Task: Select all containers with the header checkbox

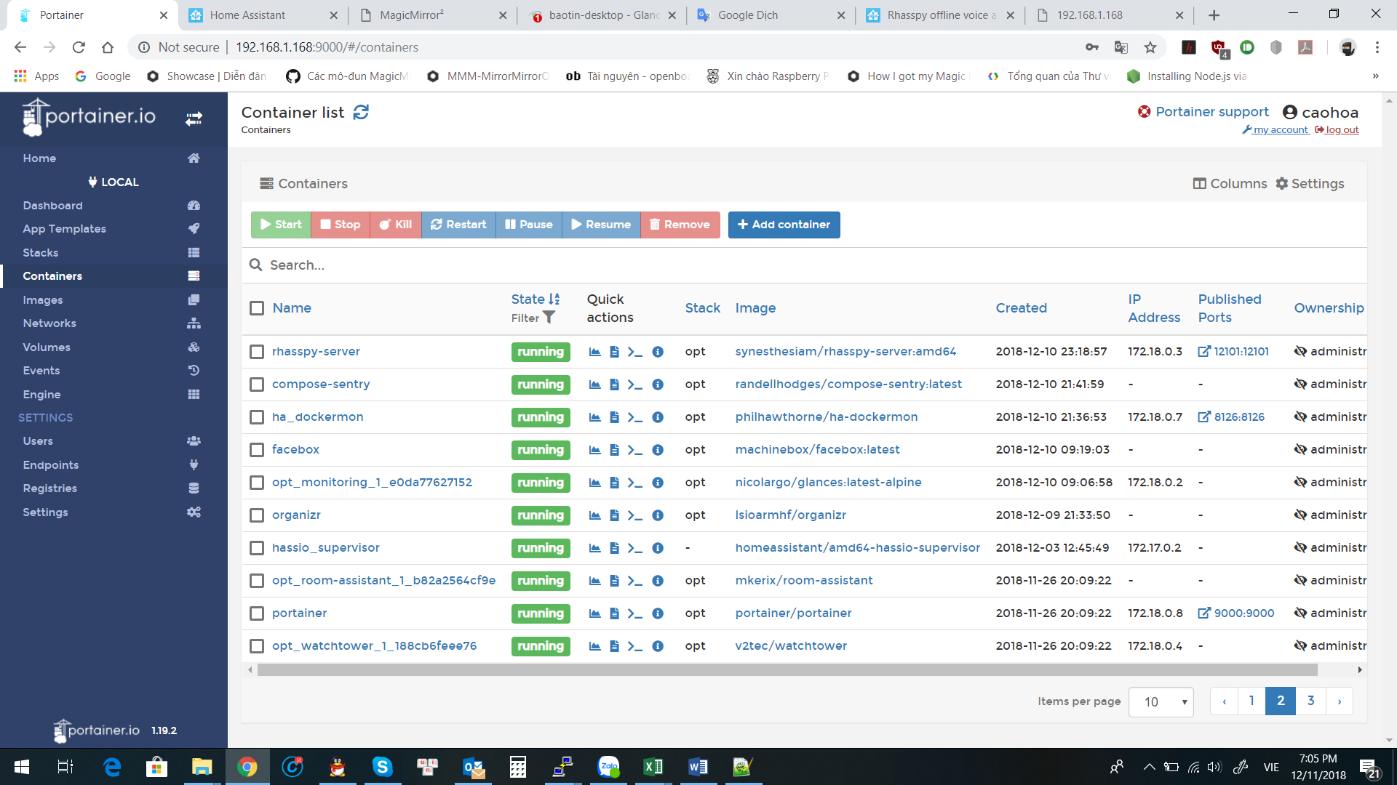Action: [256, 308]
